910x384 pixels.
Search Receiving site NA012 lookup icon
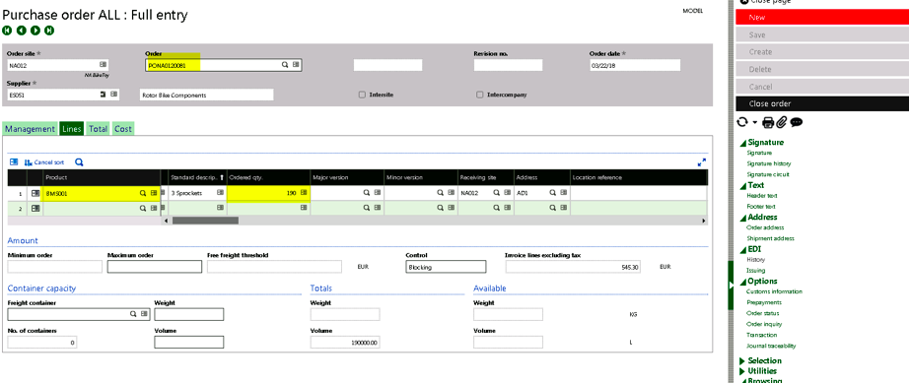point(497,193)
